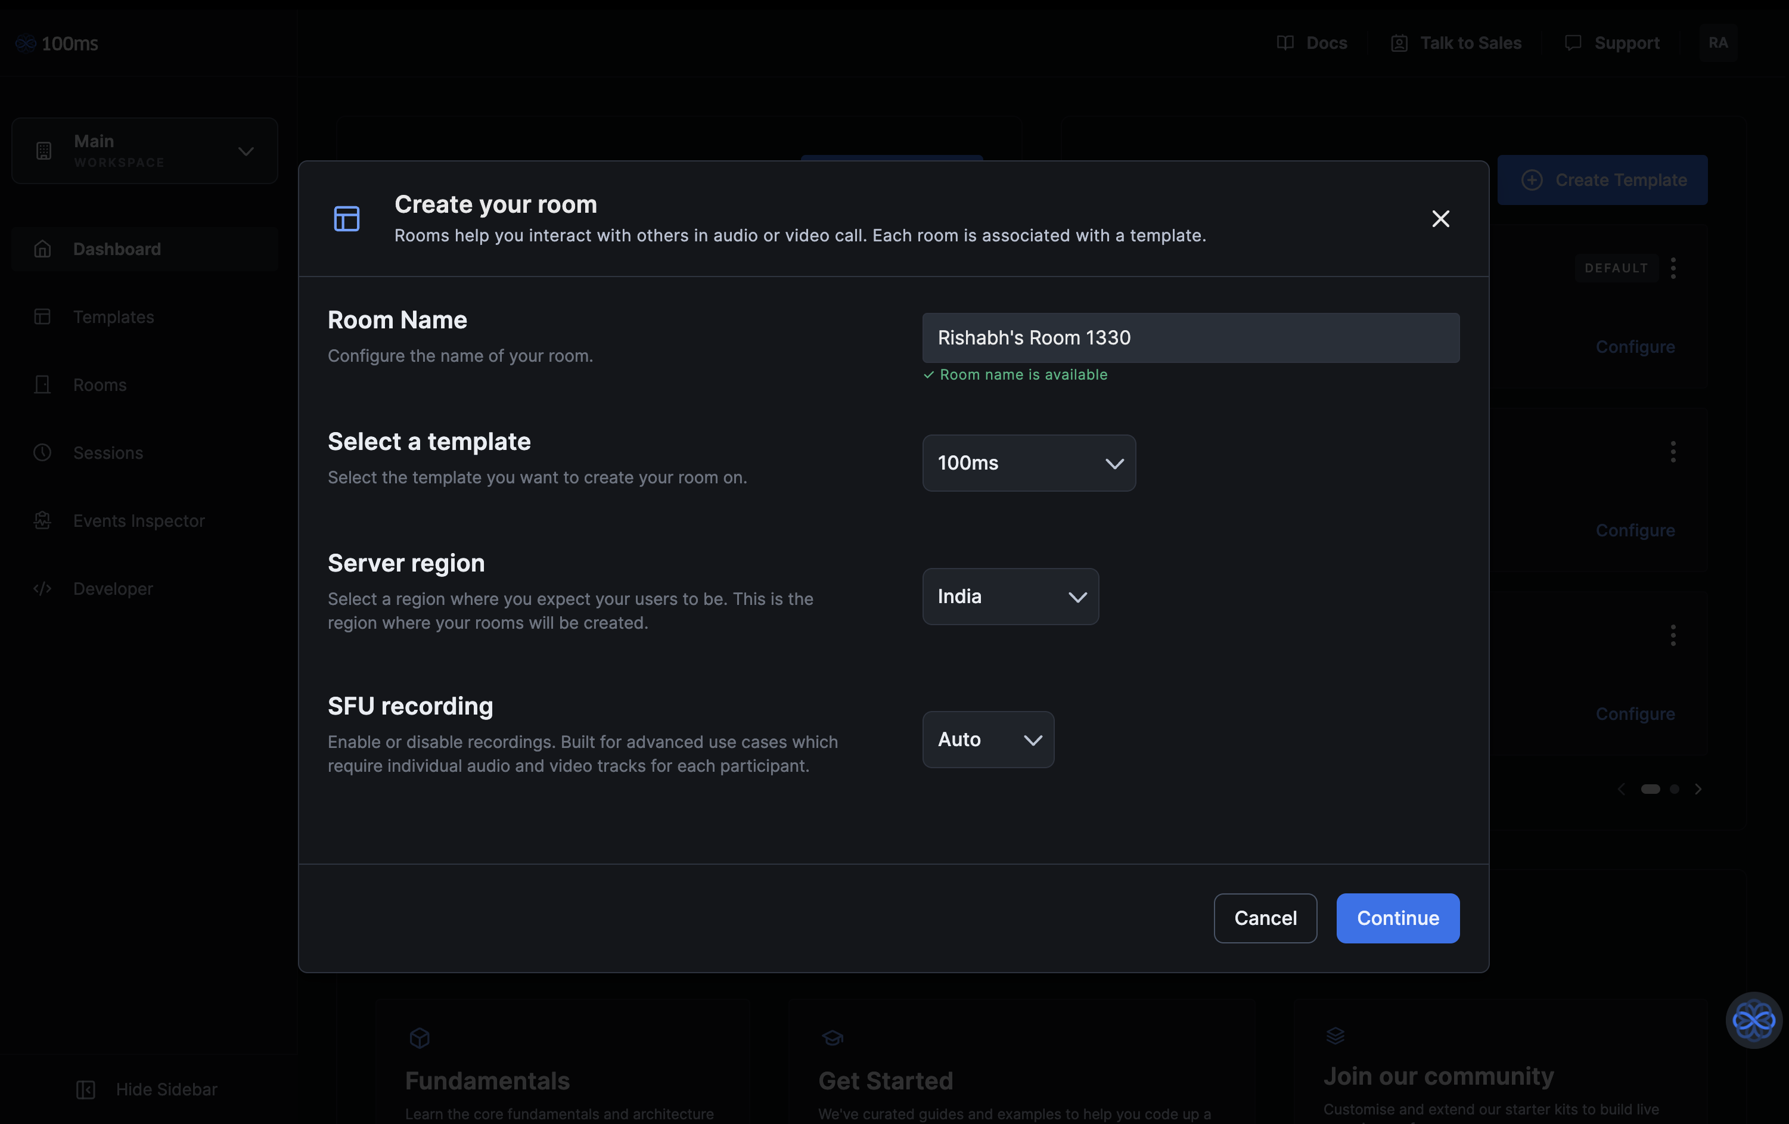Click the 100ms logo icon
Screen dimensions: 1789x1124
26,43
